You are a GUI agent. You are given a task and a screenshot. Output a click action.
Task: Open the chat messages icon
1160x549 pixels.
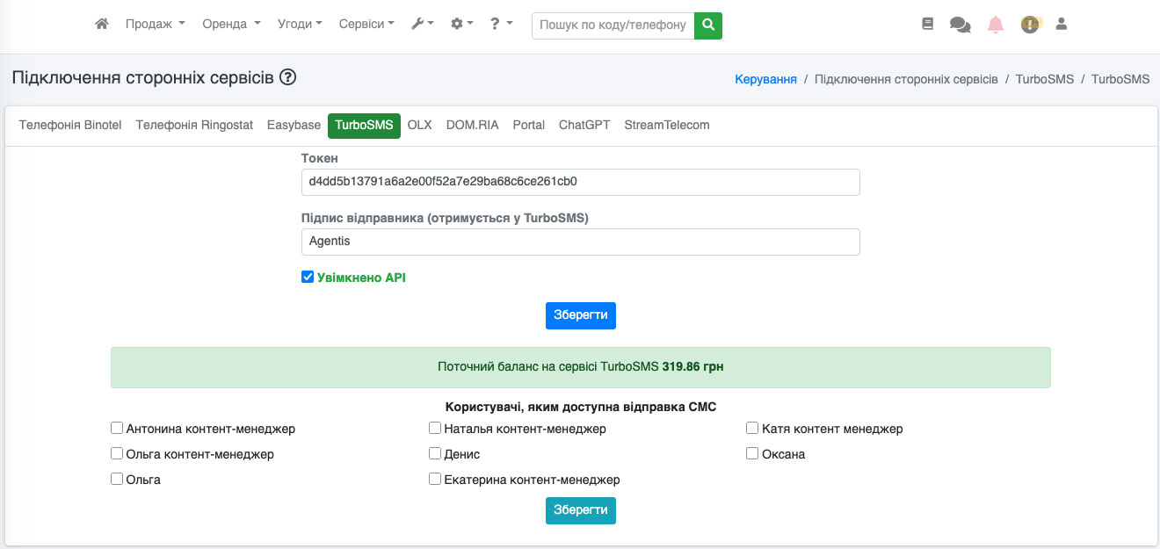[x=960, y=25]
